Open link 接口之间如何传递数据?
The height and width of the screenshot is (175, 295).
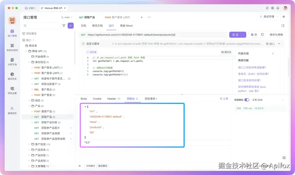pos(252,67)
